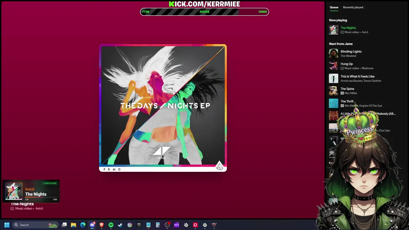Click the Now Playing widget album thumbnail
The width and height of the screenshot is (409, 230).
pyautogui.click(x=14, y=191)
